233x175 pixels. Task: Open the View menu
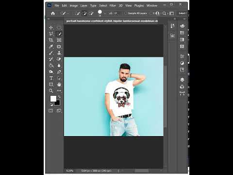pyautogui.click(x=129, y=6)
